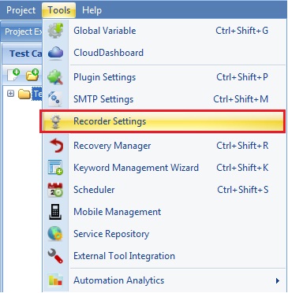Click the new folder toolbar icon

[x=32, y=75]
